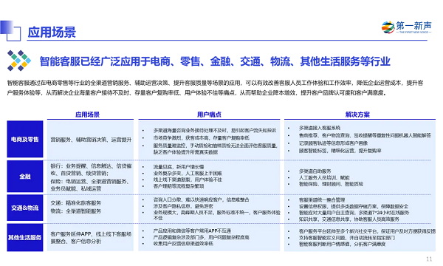Click the 电商及零售 row label
The image size is (443, 266).
coord(25,139)
